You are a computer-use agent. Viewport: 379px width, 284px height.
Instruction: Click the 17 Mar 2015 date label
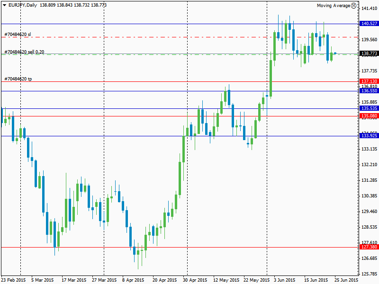(74, 280)
